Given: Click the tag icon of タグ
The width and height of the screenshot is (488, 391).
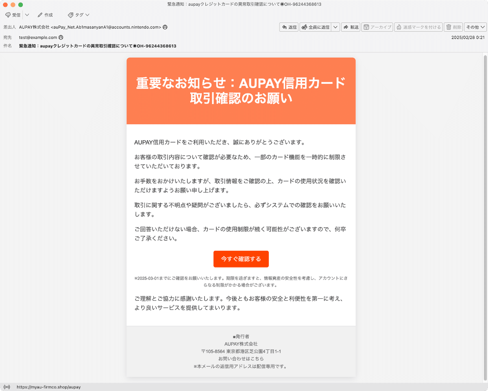Looking at the screenshot, I should tap(70, 15).
